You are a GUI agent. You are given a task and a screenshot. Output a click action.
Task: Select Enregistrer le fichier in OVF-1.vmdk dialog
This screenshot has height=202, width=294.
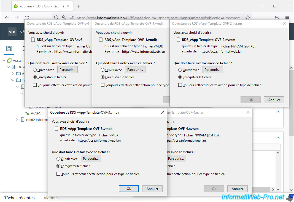click(103, 77)
